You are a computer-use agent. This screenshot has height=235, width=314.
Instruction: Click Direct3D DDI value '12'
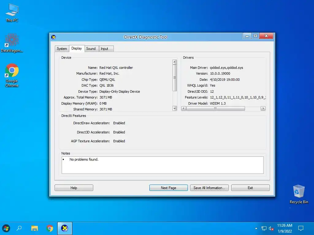click(212, 91)
